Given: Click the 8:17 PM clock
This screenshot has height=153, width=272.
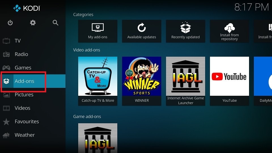Looking at the screenshot, I should (252, 7).
